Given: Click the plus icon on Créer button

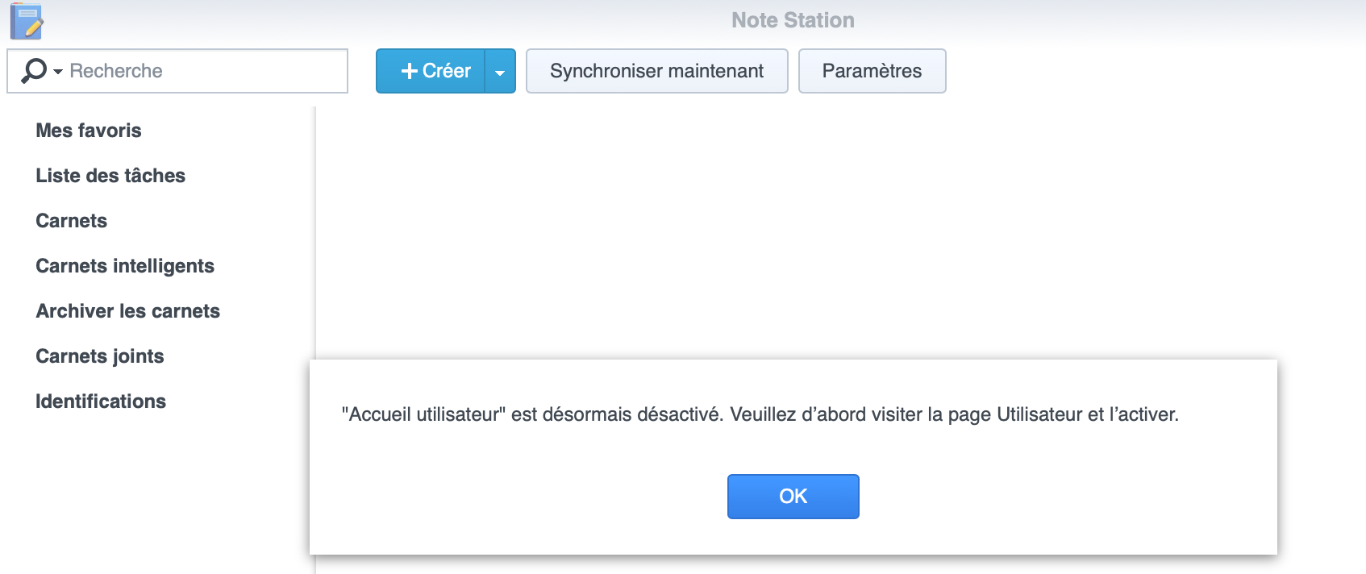Looking at the screenshot, I should click(x=410, y=71).
